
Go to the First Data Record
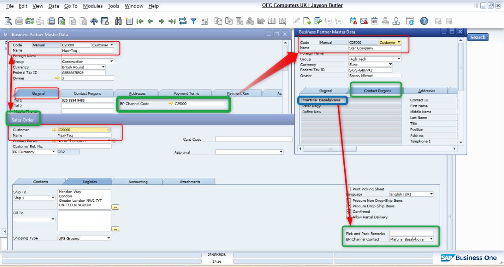[x=140, y=21]
